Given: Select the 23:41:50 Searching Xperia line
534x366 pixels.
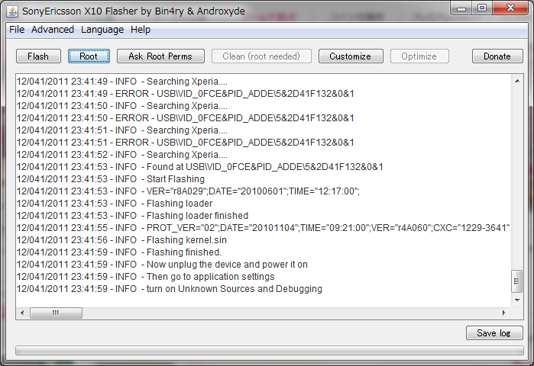Looking at the screenshot, I should (122, 106).
